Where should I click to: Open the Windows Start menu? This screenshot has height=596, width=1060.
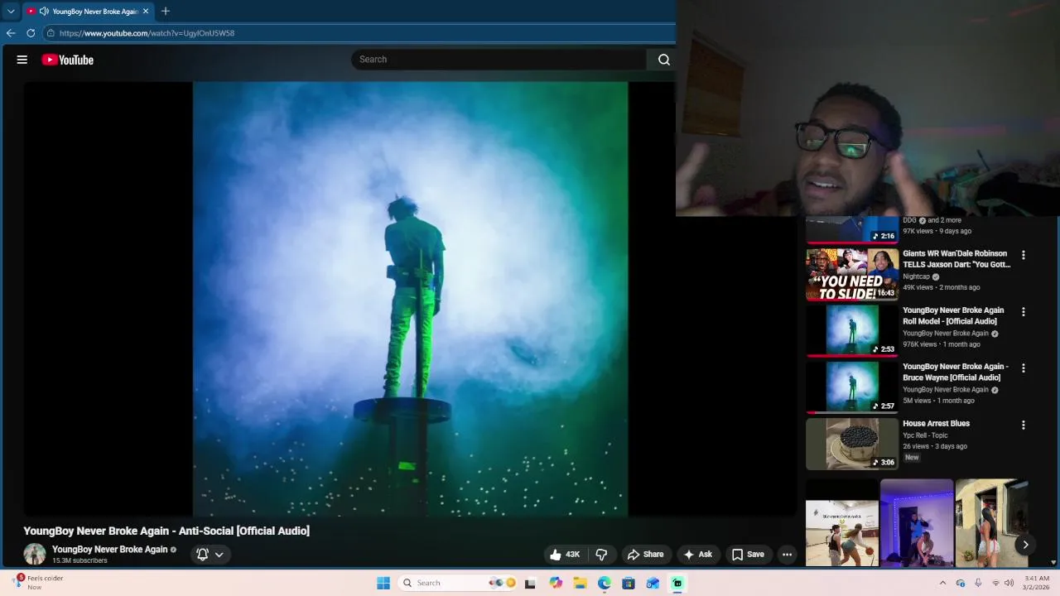click(x=383, y=583)
